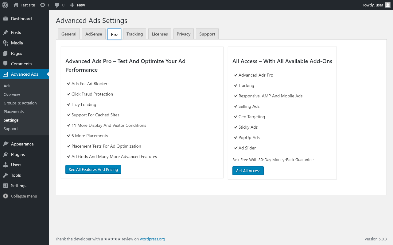The height and width of the screenshot is (245, 393).
Task: Open the Support tab
Action: 207,34
